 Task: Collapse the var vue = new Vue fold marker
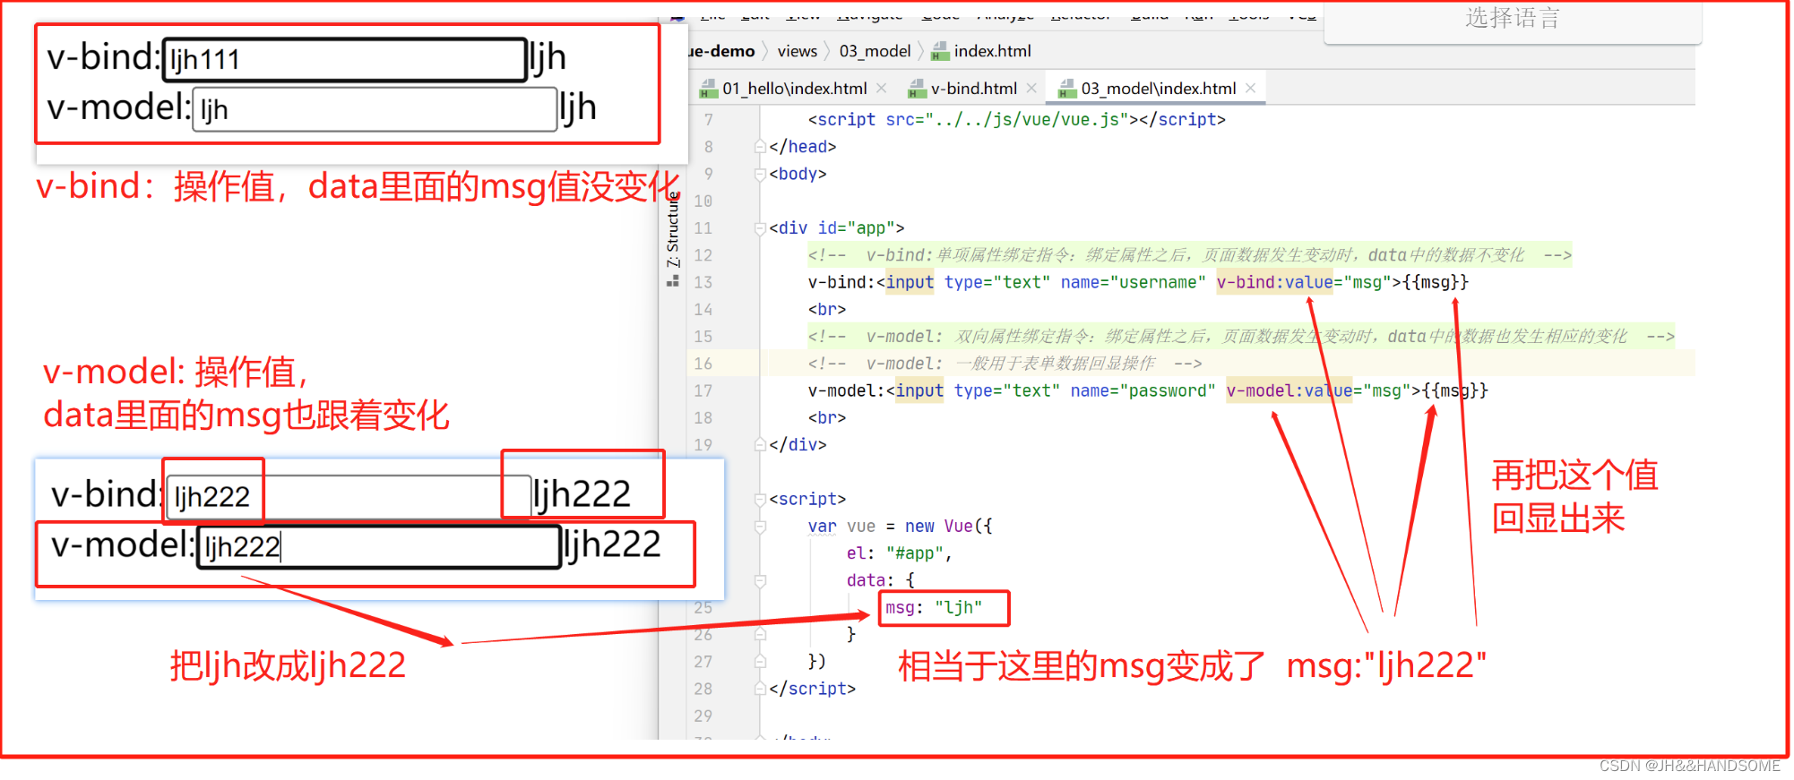coord(760,527)
